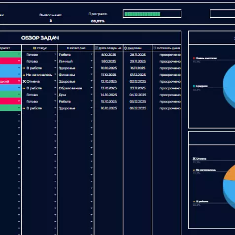
Task: Select deadline cell 23.11.2025
Action: pos(138,88)
